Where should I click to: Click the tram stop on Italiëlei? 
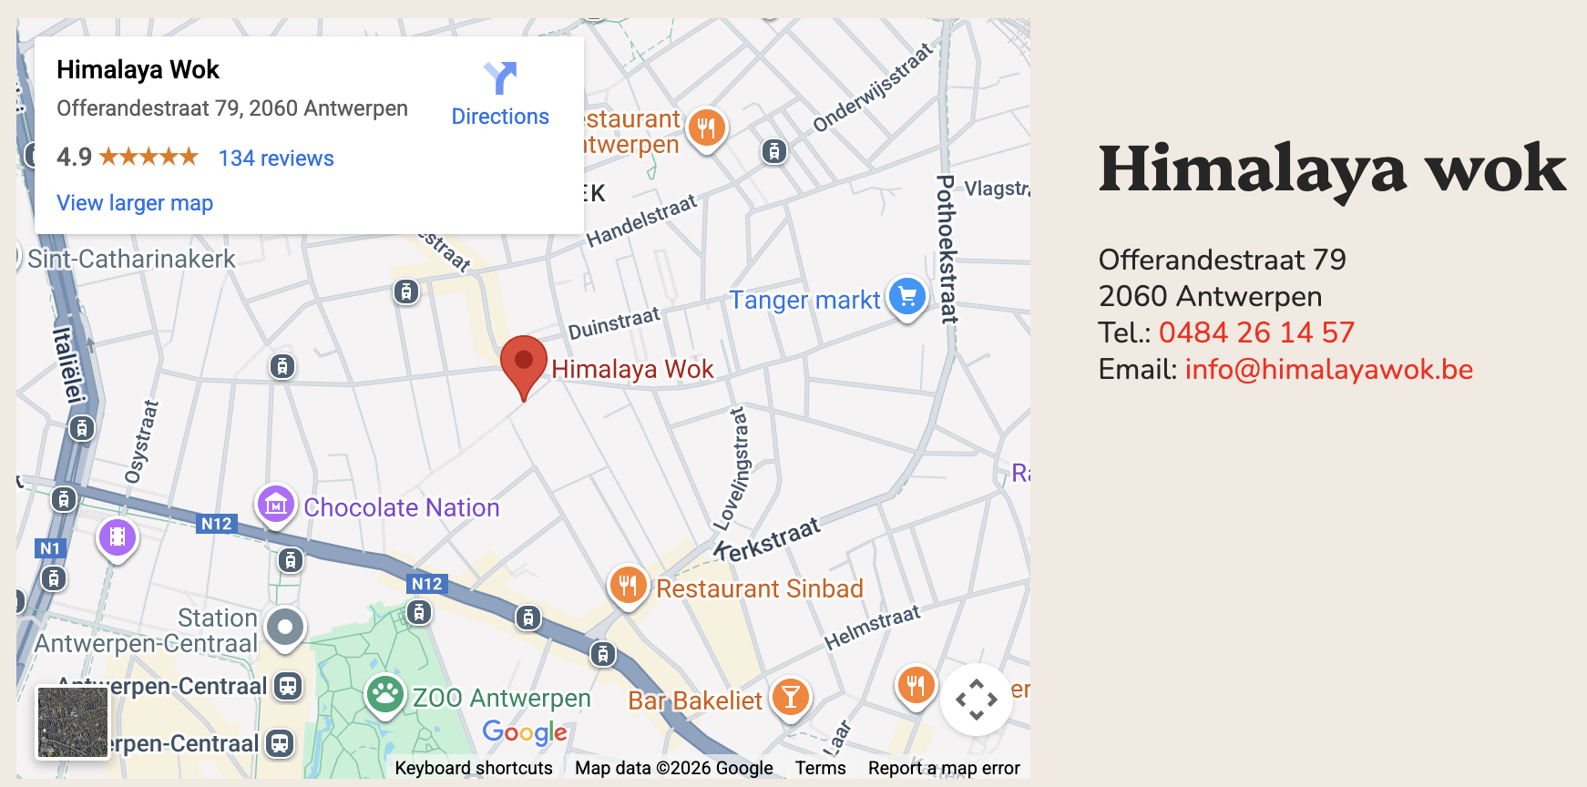[82, 427]
